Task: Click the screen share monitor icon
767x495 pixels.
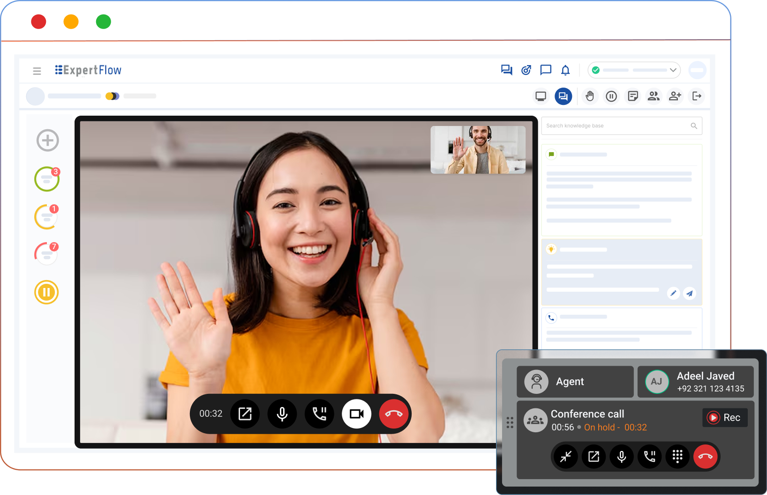Action: click(541, 96)
